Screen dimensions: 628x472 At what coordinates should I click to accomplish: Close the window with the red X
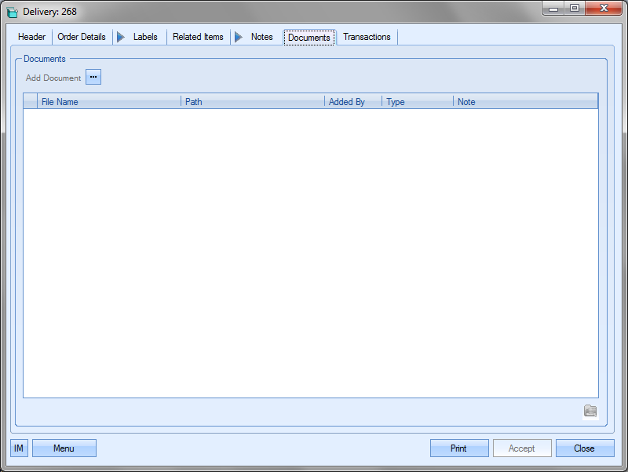pos(604,8)
